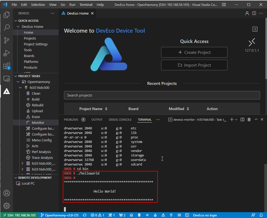267x218 pixels.
Task: Click the DevEco: no login status item
Action: point(205,215)
